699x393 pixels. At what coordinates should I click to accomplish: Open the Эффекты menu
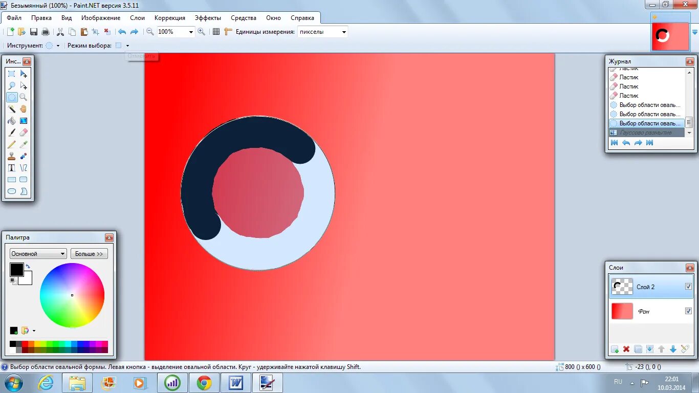(x=208, y=18)
